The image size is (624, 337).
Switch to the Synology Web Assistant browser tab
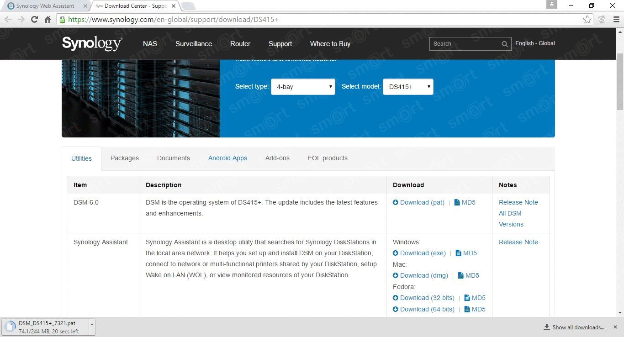[x=45, y=6]
